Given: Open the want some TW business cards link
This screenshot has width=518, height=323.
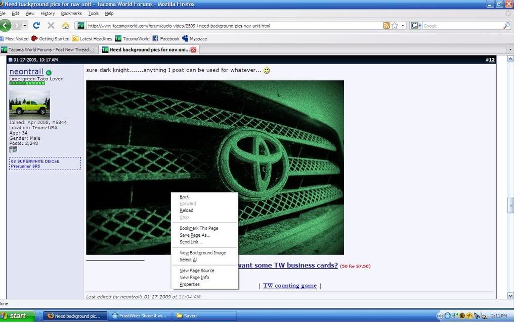Looking at the screenshot, I should [288, 265].
